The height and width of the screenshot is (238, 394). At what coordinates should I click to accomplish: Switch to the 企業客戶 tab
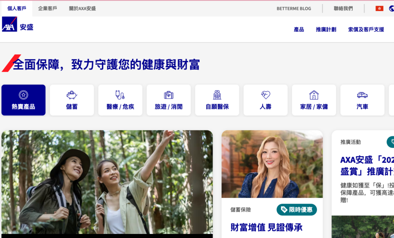click(47, 8)
